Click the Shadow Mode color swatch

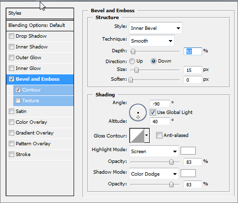(x=188, y=173)
